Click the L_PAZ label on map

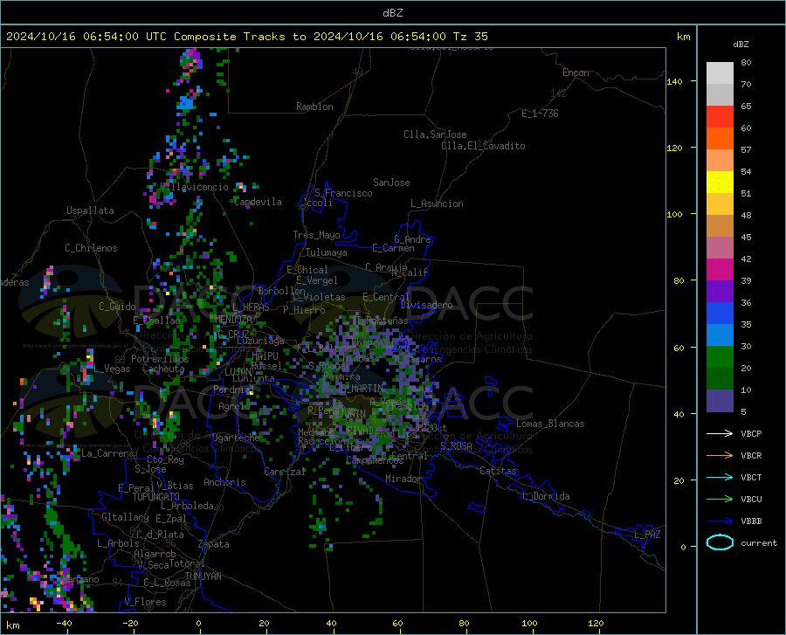pyautogui.click(x=647, y=535)
